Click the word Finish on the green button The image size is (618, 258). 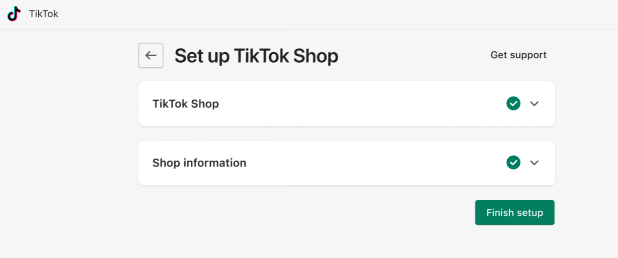500,213
